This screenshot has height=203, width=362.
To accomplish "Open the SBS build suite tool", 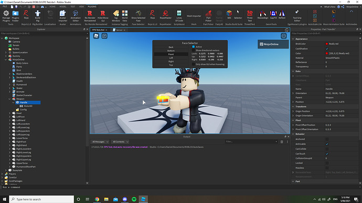I will 229,15.
